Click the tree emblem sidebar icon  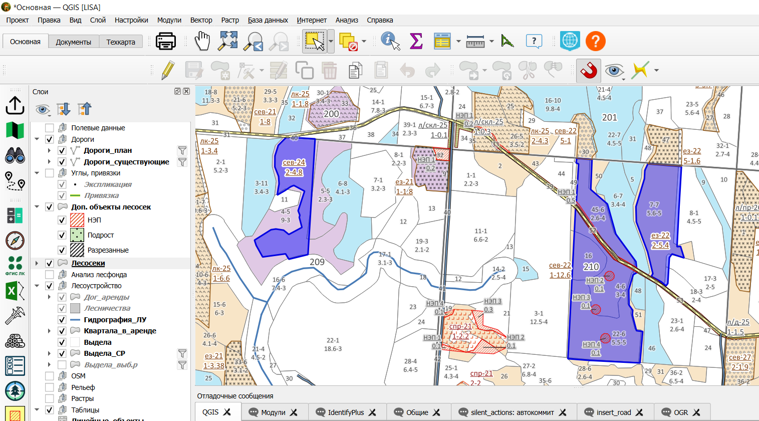[15, 391]
